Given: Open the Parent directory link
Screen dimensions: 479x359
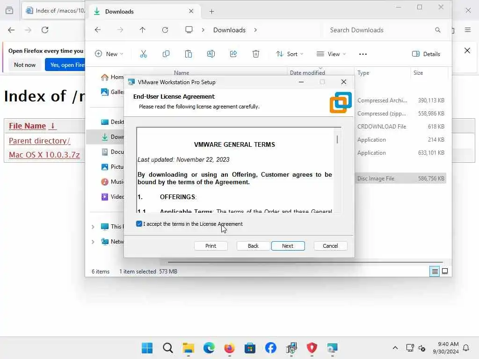Looking at the screenshot, I should point(39,141).
